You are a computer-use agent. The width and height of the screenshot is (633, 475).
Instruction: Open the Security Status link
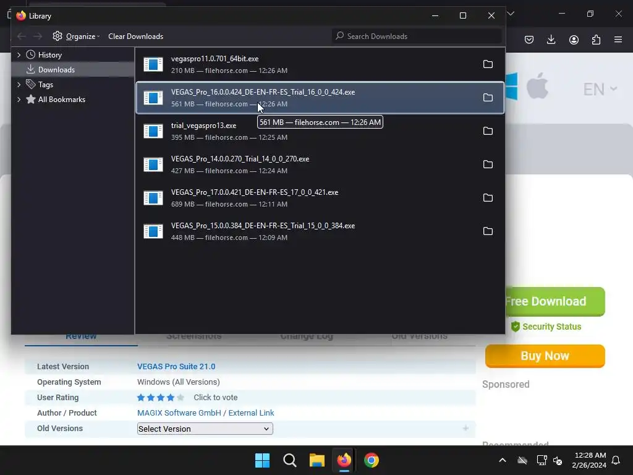tap(546, 327)
